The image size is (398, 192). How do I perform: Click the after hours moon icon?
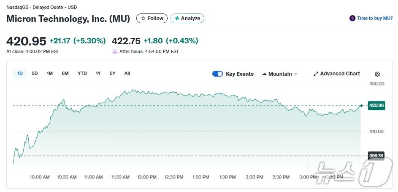114,51
